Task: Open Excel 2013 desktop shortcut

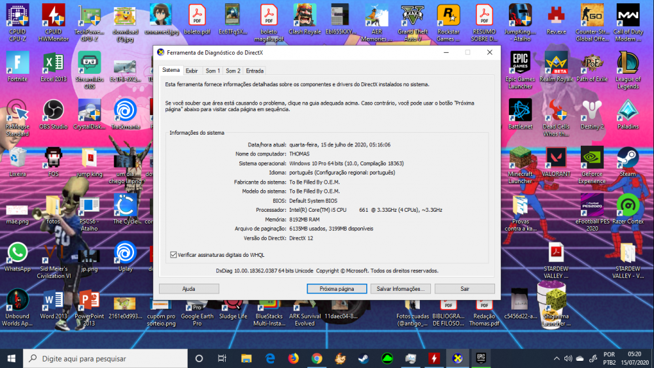Action: (x=54, y=67)
